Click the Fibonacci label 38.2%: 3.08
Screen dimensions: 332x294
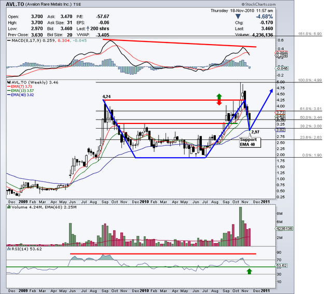click(x=311, y=126)
